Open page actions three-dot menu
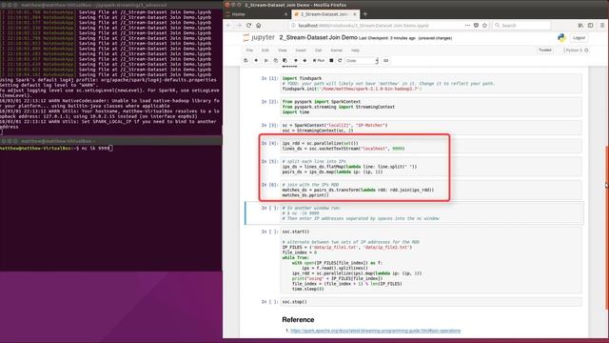 [x=467, y=26]
